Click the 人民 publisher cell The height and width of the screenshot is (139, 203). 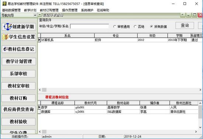pos(184,107)
